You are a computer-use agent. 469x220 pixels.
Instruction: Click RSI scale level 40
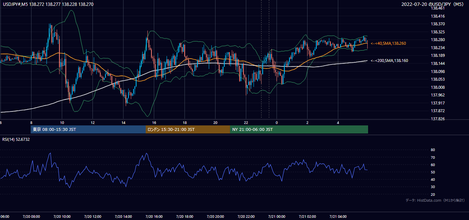pos(433,179)
